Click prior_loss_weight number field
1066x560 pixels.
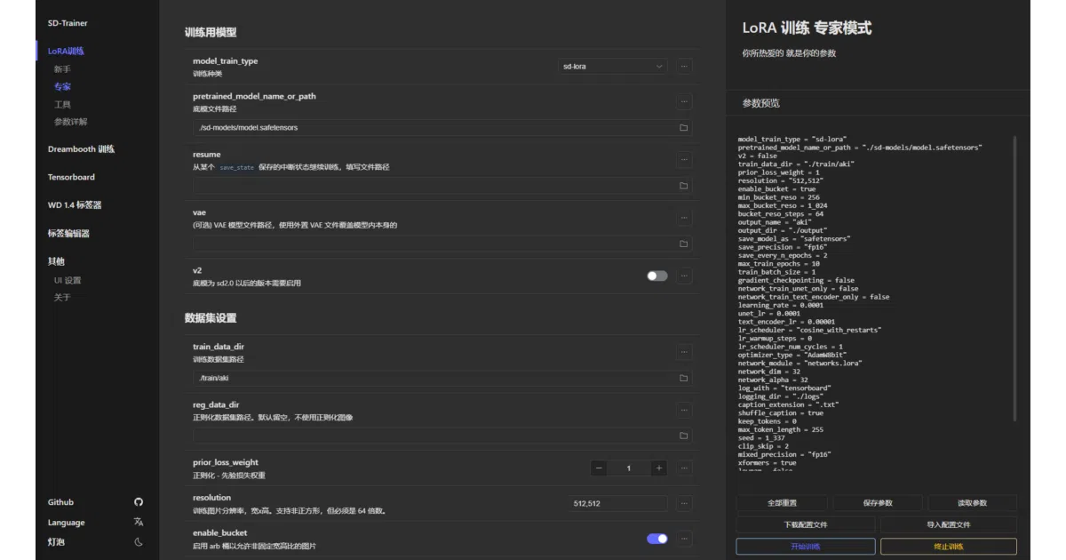pyautogui.click(x=629, y=468)
